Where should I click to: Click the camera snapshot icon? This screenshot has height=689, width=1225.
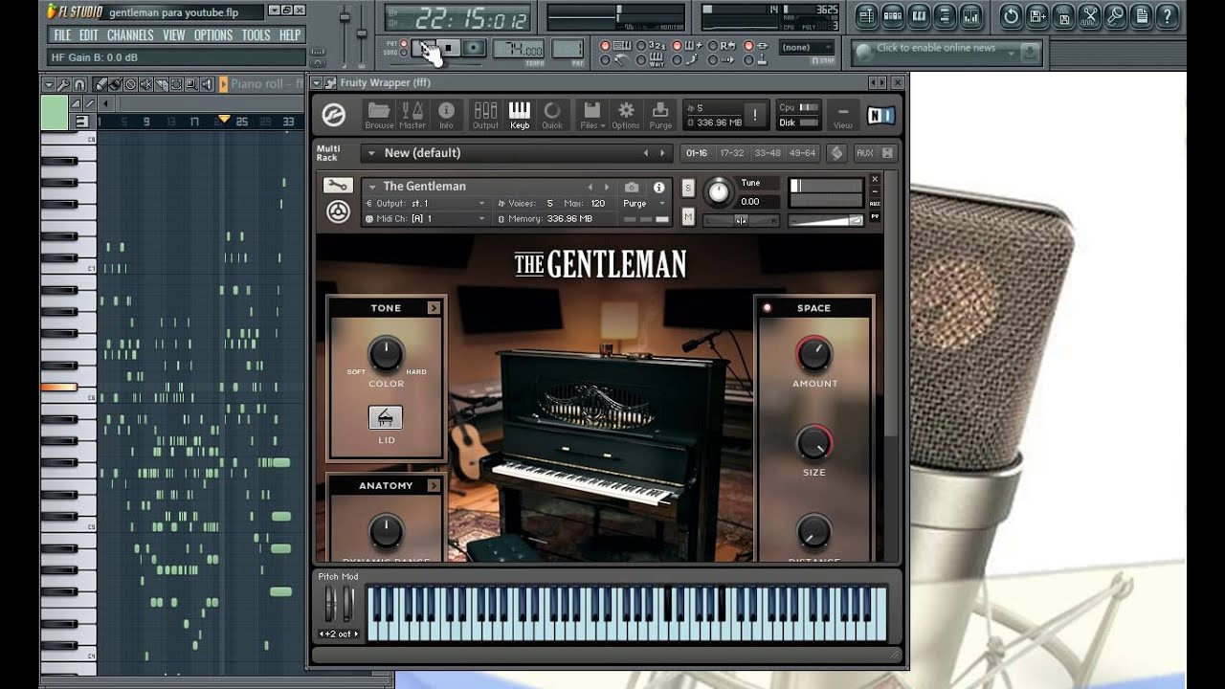tap(632, 188)
